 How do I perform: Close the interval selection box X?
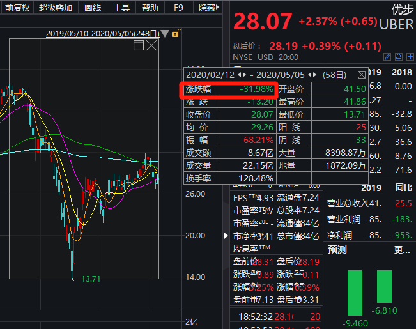pyautogui.click(x=151, y=45)
